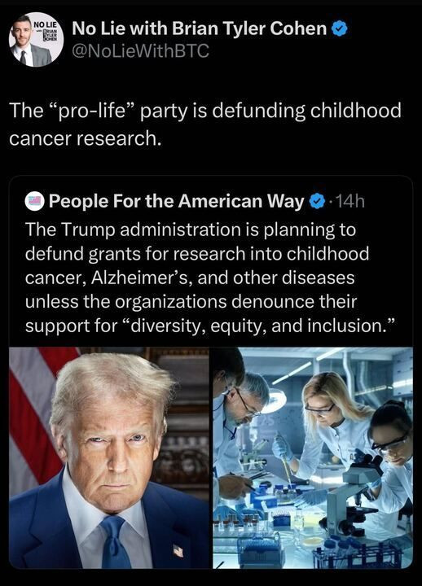Open People For the American Way avatar icon
The width and height of the screenshot is (422, 586).
point(35,201)
